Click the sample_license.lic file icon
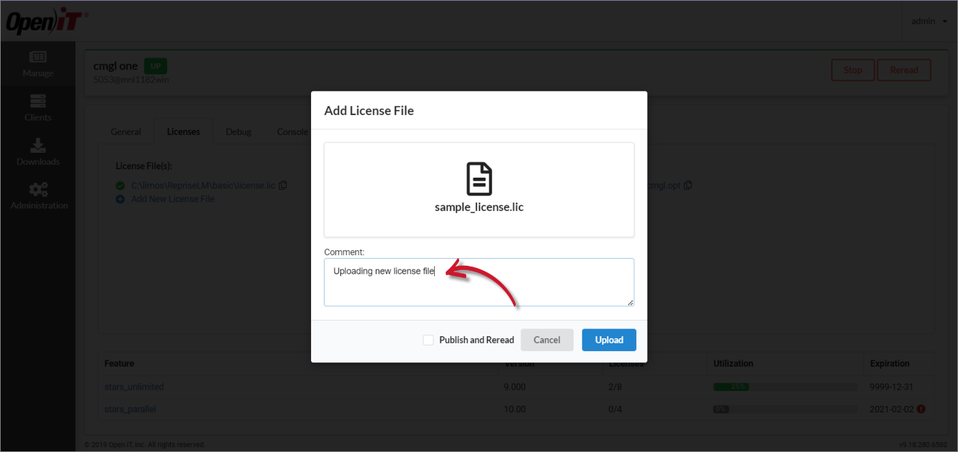958x452 pixels. tap(479, 178)
